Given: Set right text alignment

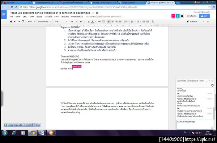Looking at the screenshot, I should pyautogui.click(x=116, y=22).
